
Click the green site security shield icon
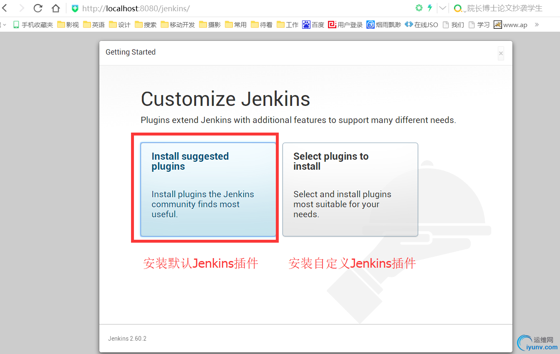75,8
